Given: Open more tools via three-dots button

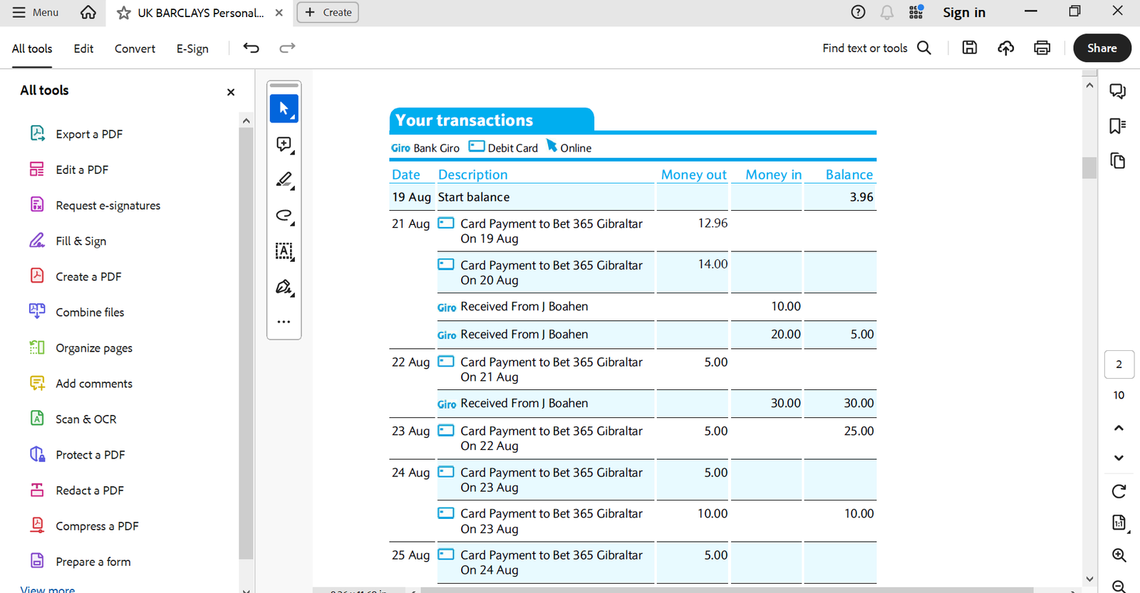Looking at the screenshot, I should (284, 322).
